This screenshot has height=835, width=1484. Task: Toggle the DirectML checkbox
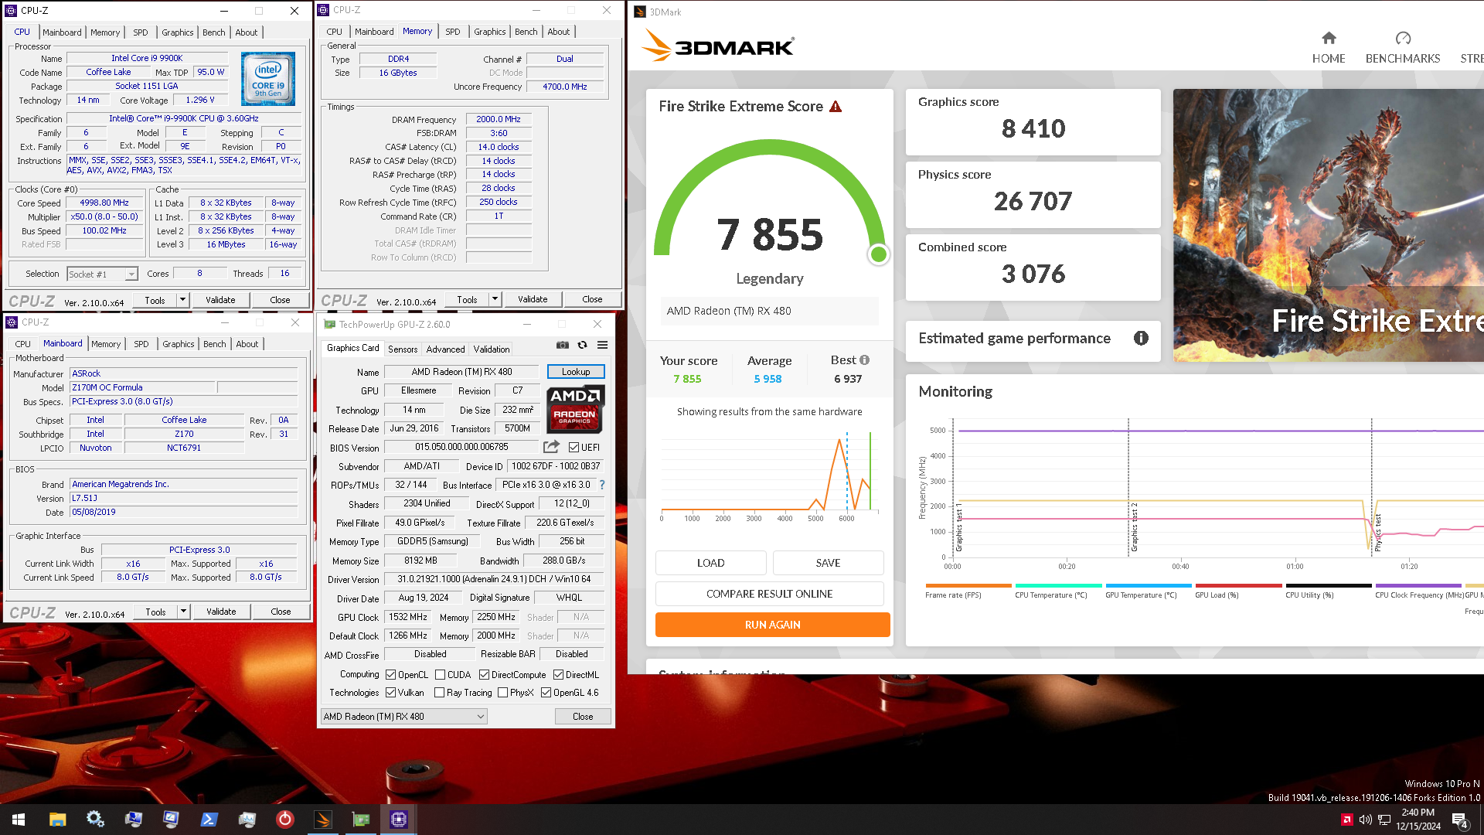pyautogui.click(x=558, y=675)
